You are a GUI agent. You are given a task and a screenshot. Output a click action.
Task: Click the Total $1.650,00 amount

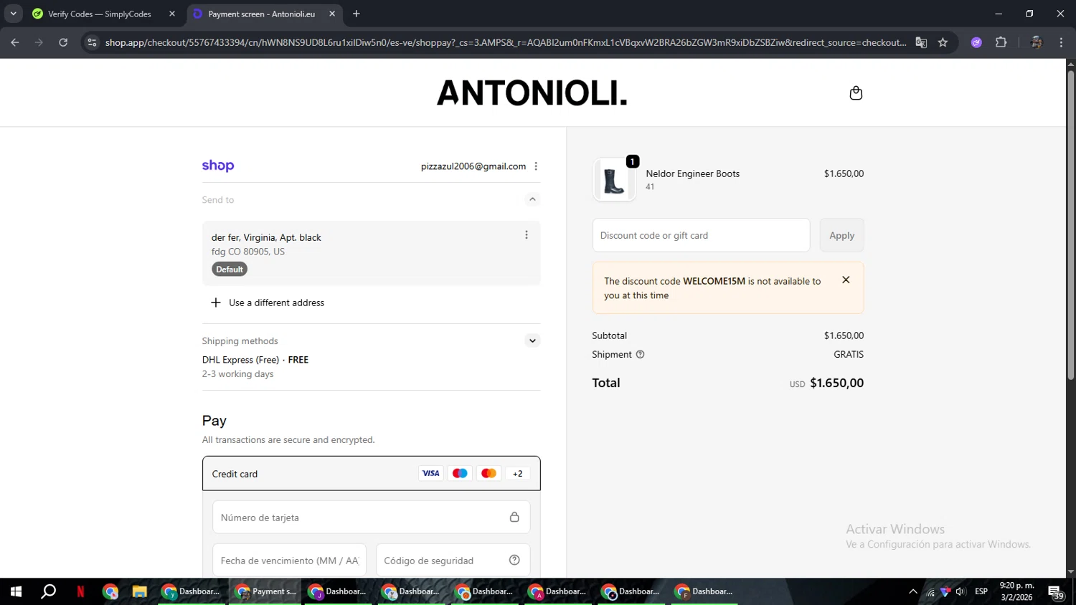pos(836,383)
